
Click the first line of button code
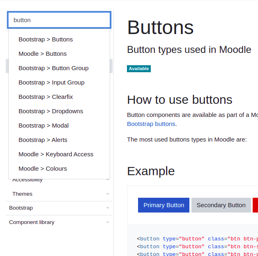coord(197,239)
